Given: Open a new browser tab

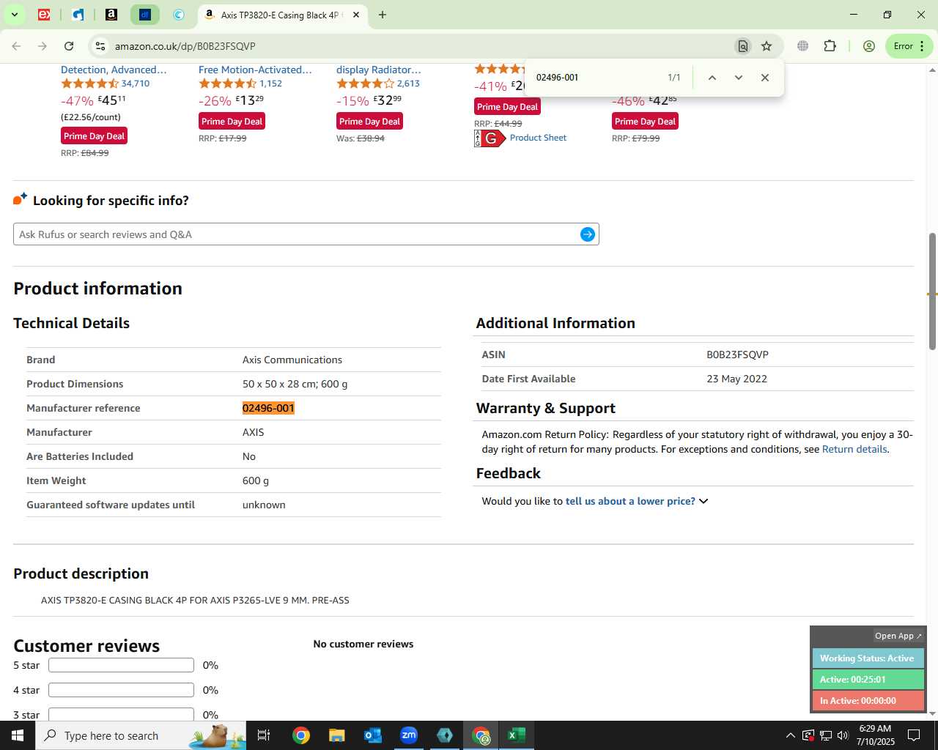Looking at the screenshot, I should 382,15.
